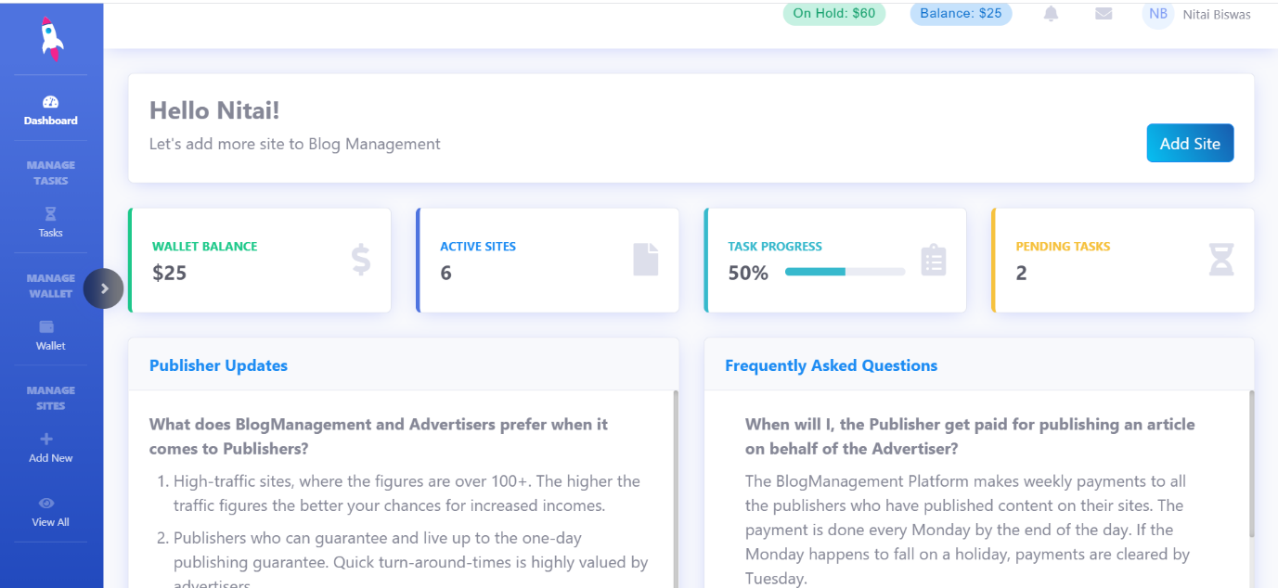The height and width of the screenshot is (588, 1278).
Task: Open the messages envelope icon
Action: tap(1104, 14)
